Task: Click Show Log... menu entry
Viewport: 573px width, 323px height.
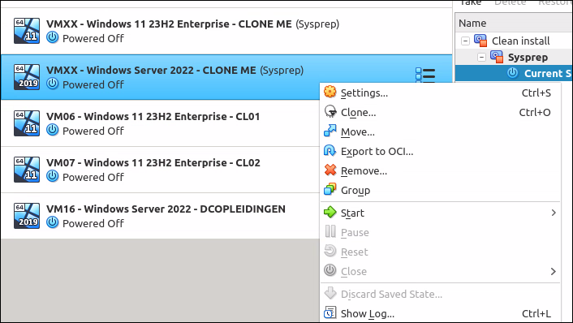Action: (x=440, y=313)
